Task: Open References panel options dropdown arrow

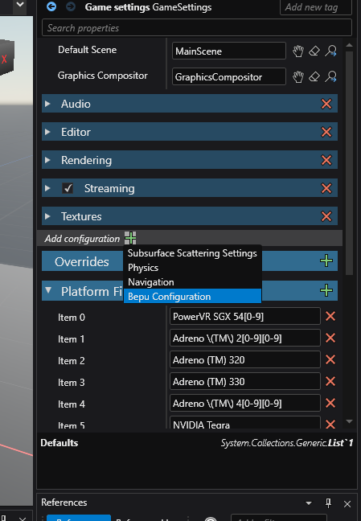Action: point(309,503)
